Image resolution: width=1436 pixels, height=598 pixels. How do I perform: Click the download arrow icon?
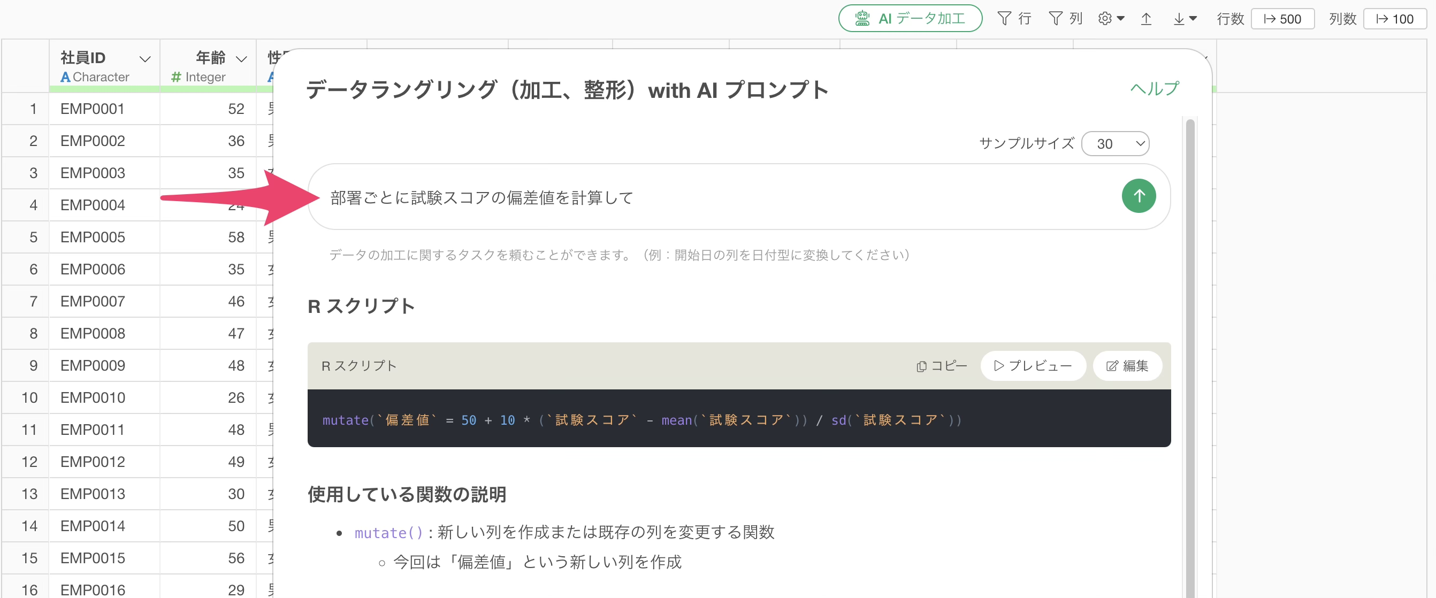(1179, 18)
